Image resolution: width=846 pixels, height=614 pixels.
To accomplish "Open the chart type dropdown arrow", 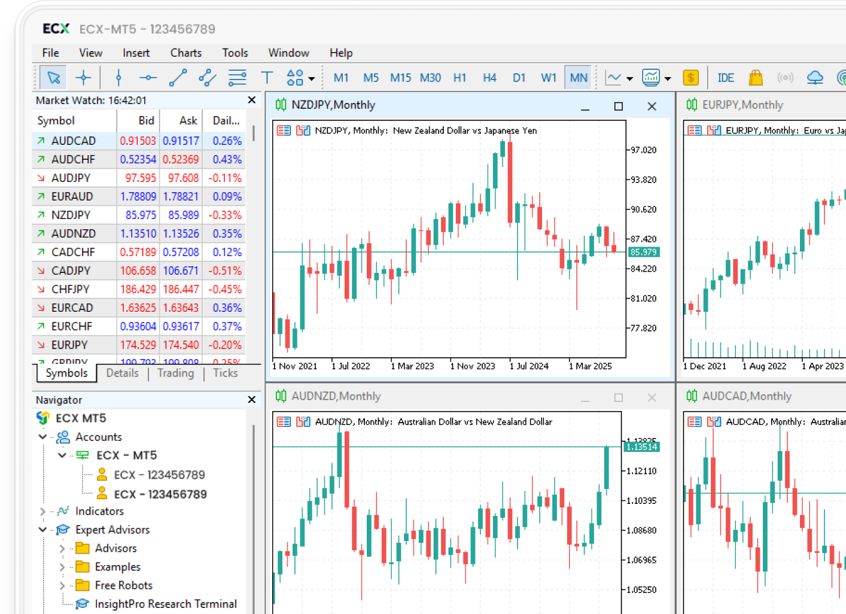I will 629,78.
